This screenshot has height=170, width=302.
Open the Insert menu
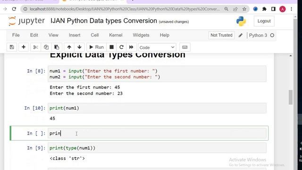click(75, 35)
